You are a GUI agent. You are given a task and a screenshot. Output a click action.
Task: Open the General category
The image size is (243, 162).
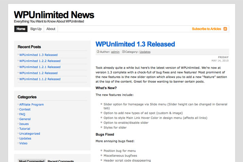pyautogui.click(x=25, y=119)
